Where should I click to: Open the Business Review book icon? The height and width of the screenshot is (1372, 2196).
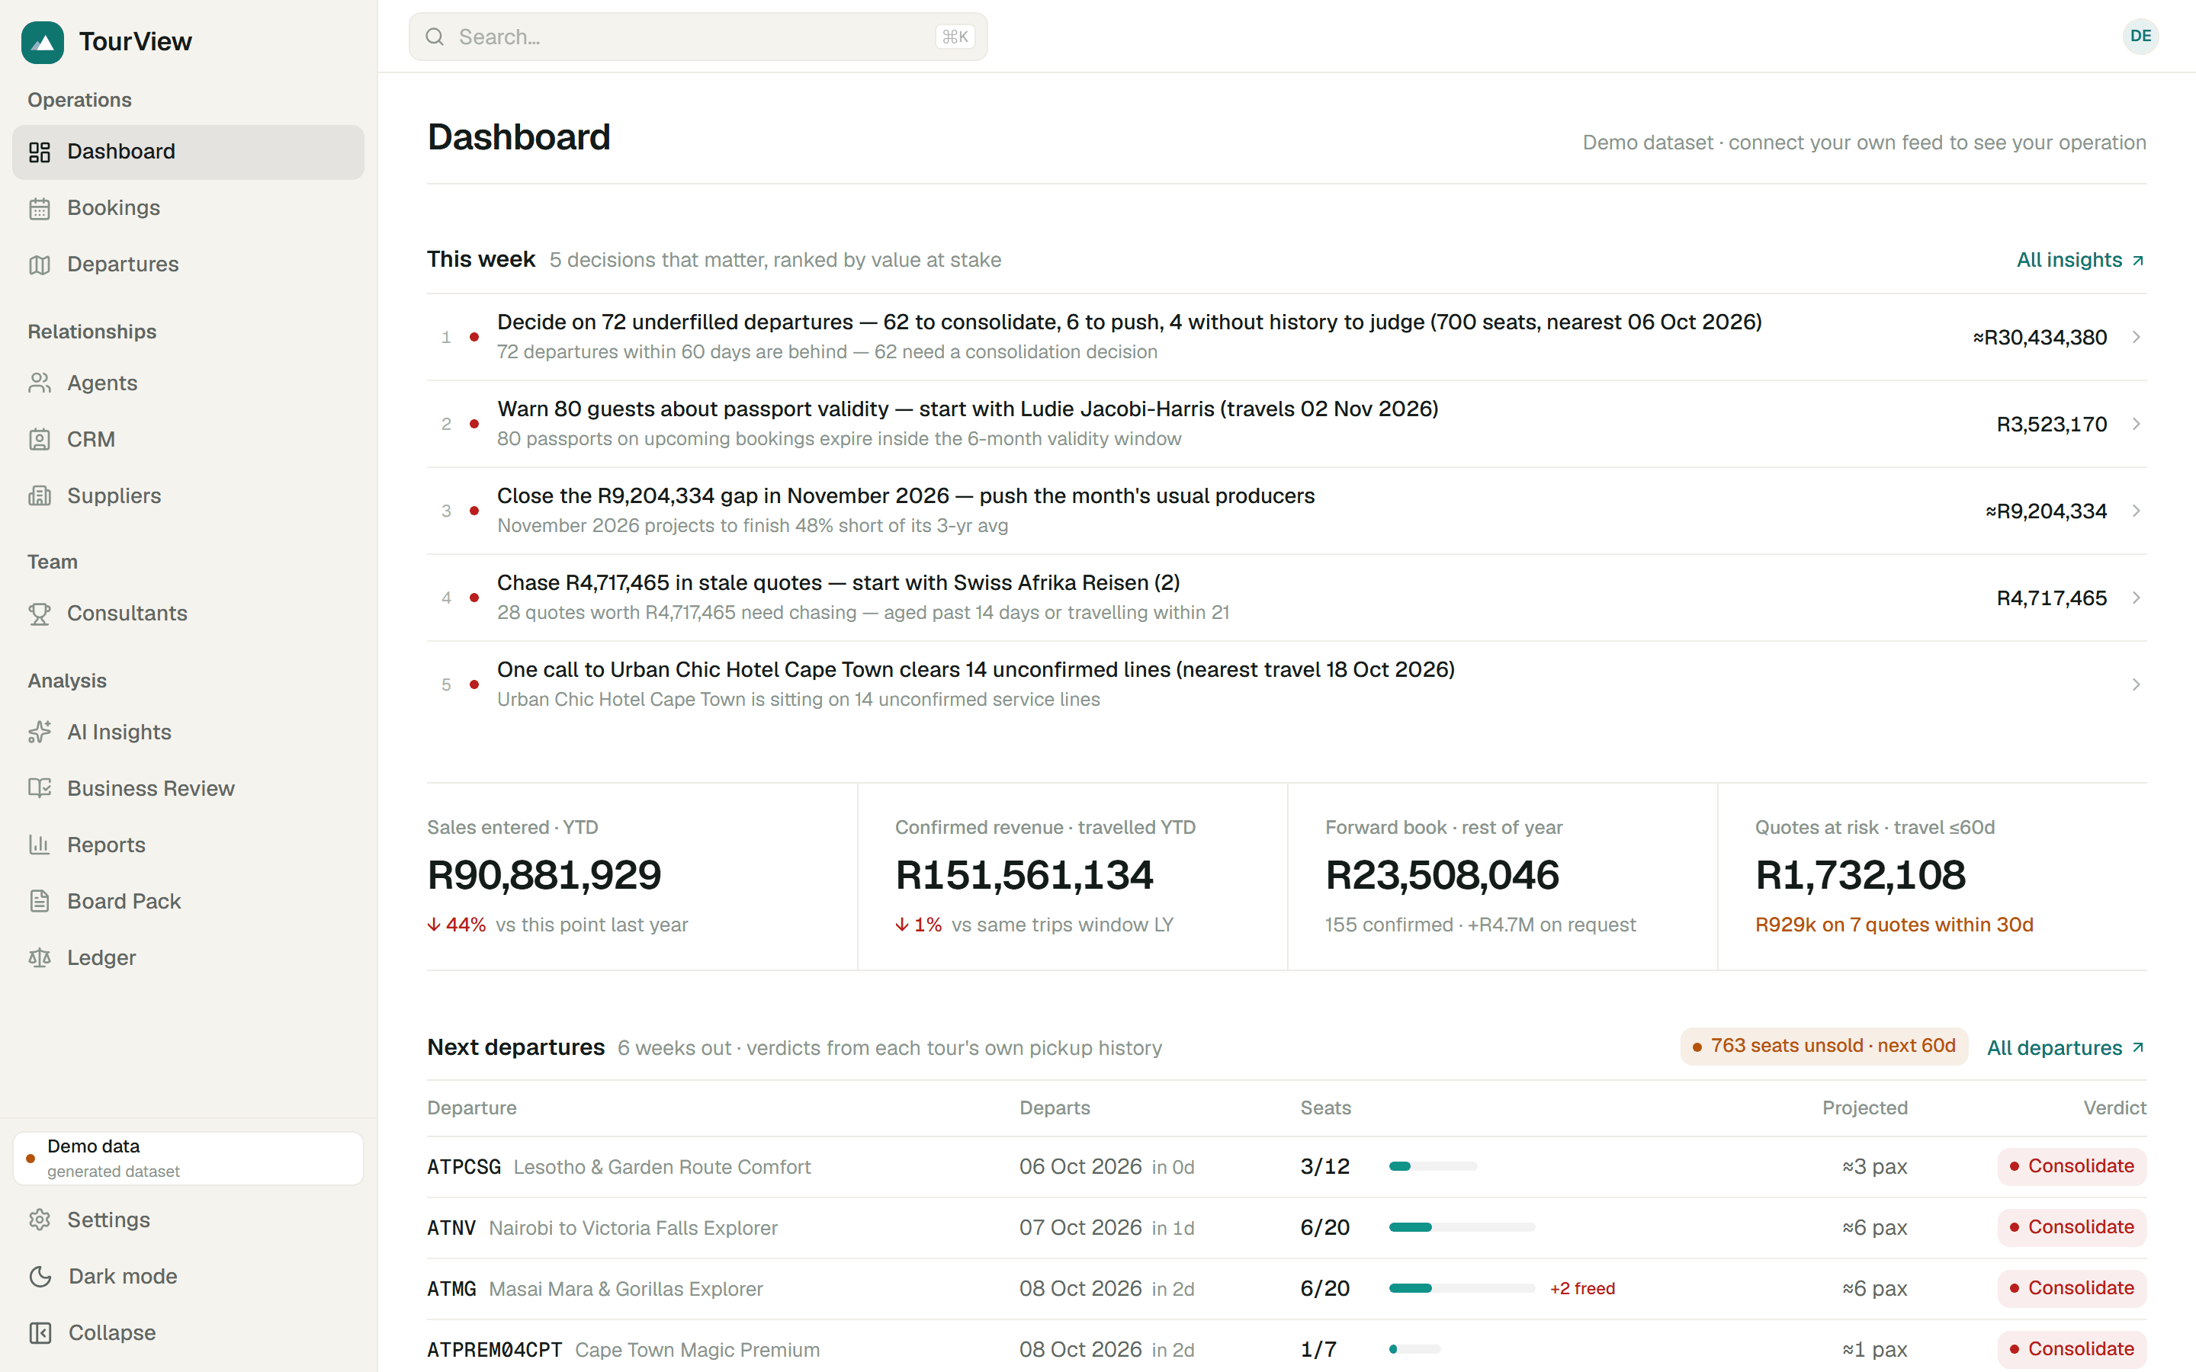pyautogui.click(x=39, y=789)
